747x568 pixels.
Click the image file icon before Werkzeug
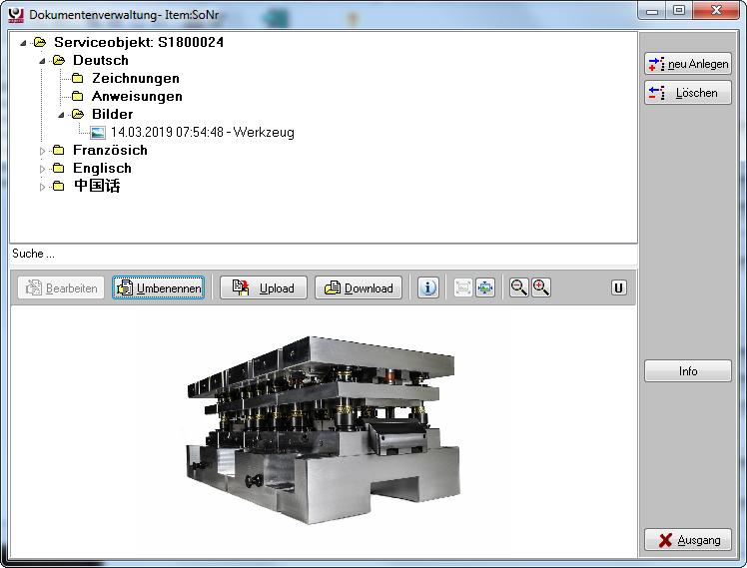pos(97,133)
